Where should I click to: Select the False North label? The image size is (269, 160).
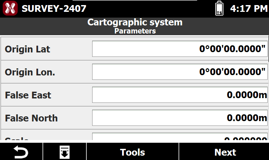coord(31,118)
